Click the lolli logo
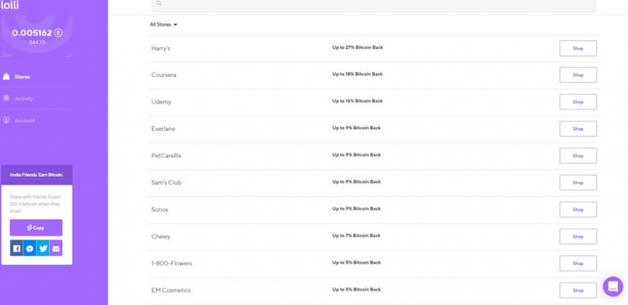The width and height of the screenshot is (628, 305). (9, 5)
